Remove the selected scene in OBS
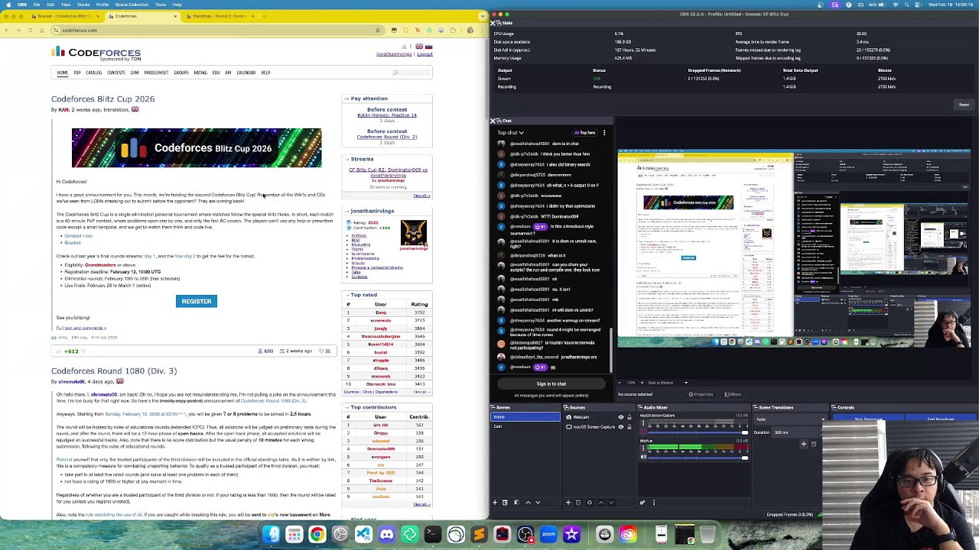This screenshot has width=979, height=550. pos(505,503)
